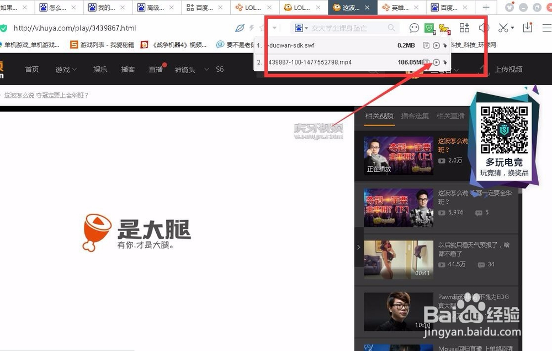Open the downloads manager icon
Viewport: 552px width, 351px height.
527,28
